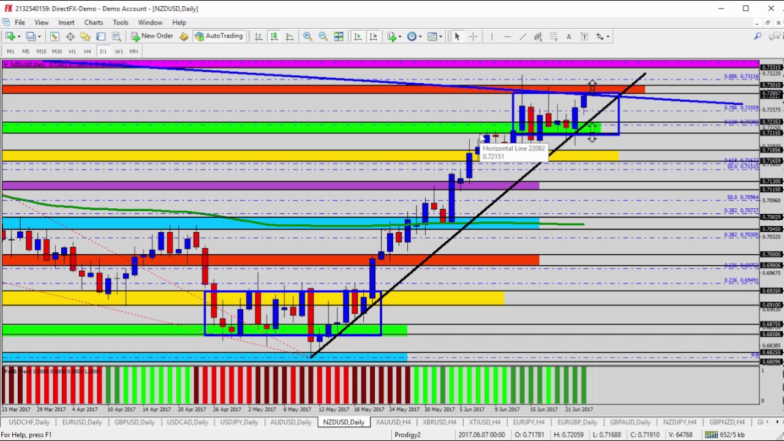Open the Help menu

click(179, 23)
